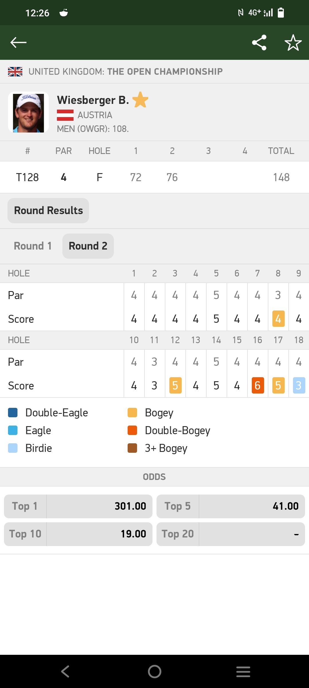Select the Top 1 odds 301.00
Screen dimensions: 309x688
click(x=78, y=506)
